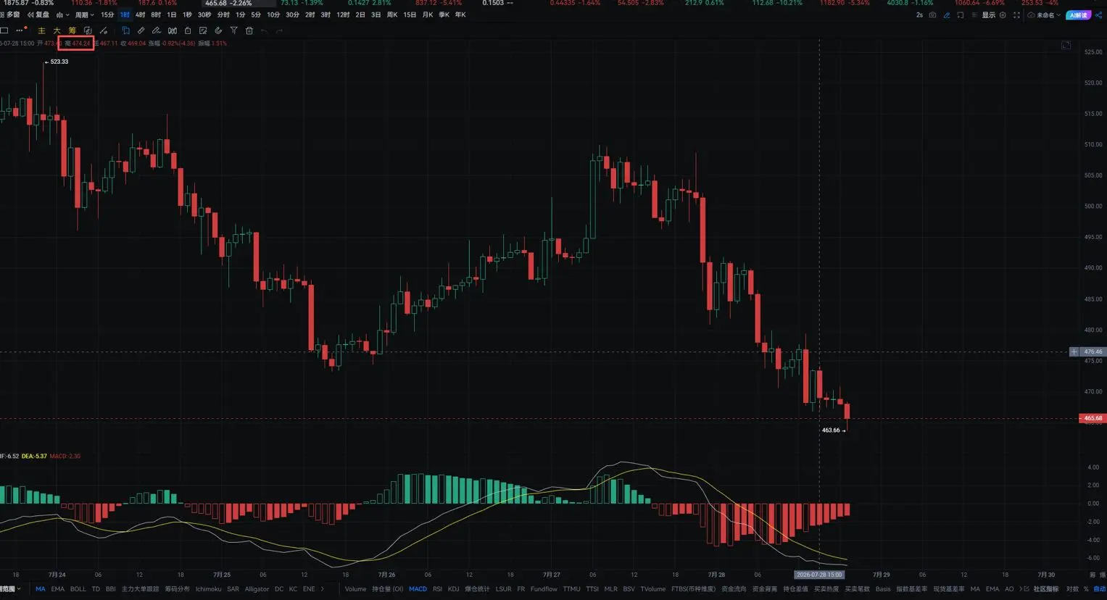This screenshot has height=600, width=1107.
Task: Expand main indicator list chevron after ENE
Action: click(323, 589)
